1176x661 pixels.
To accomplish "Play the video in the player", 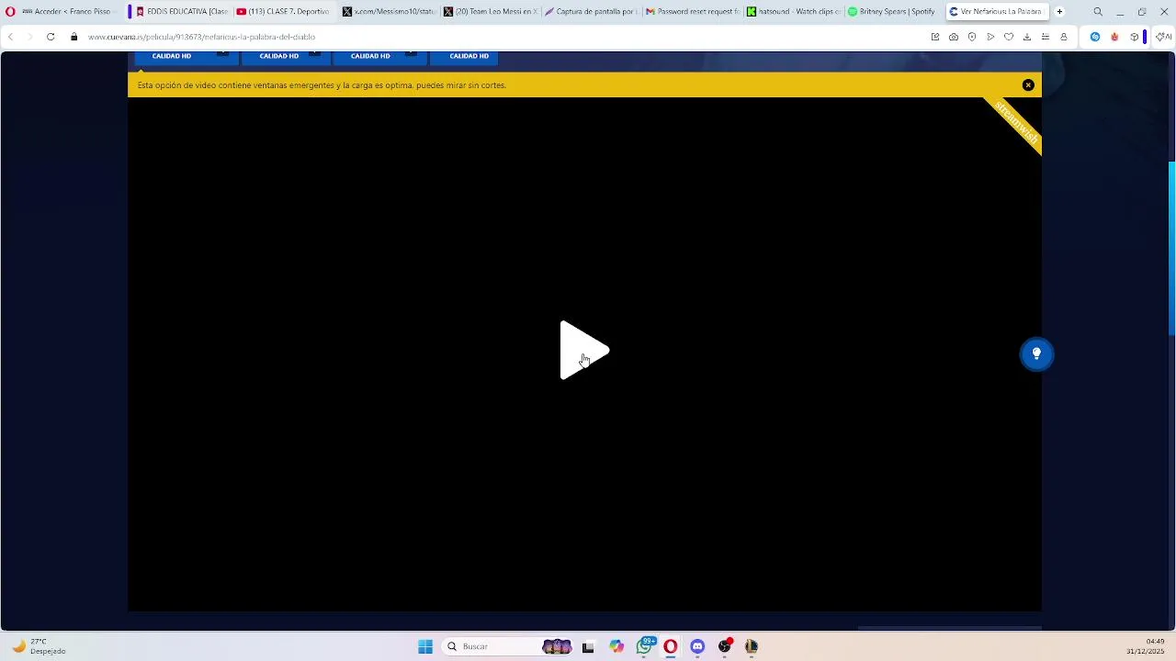I will [x=584, y=350].
